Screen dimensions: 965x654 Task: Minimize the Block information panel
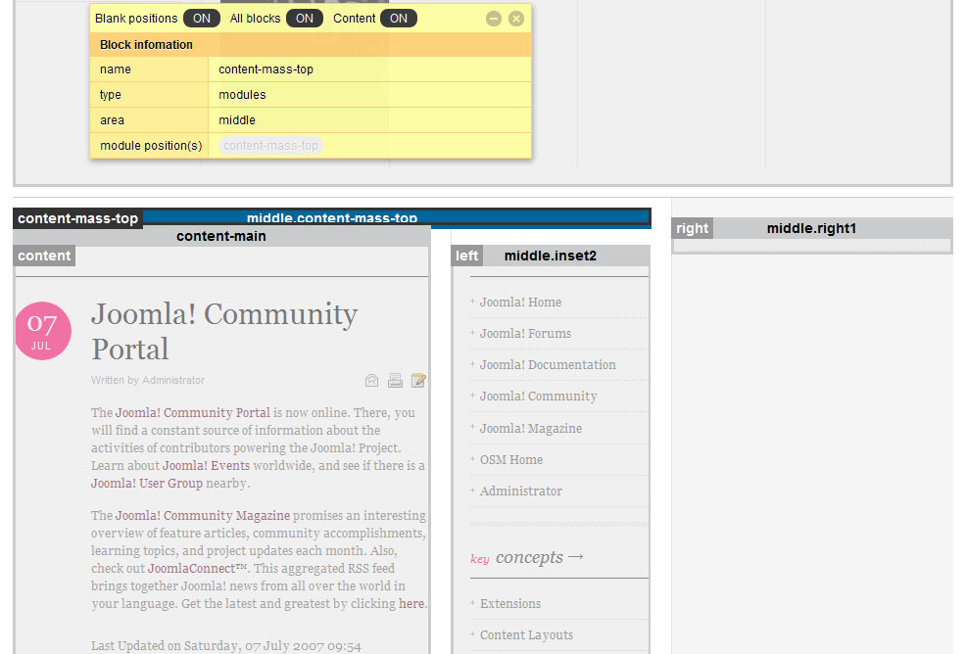click(494, 19)
